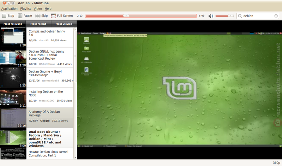Open the Application menu

click(x=10, y=8)
